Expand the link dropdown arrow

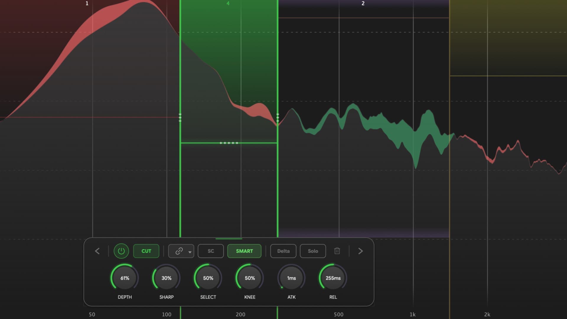(189, 252)
